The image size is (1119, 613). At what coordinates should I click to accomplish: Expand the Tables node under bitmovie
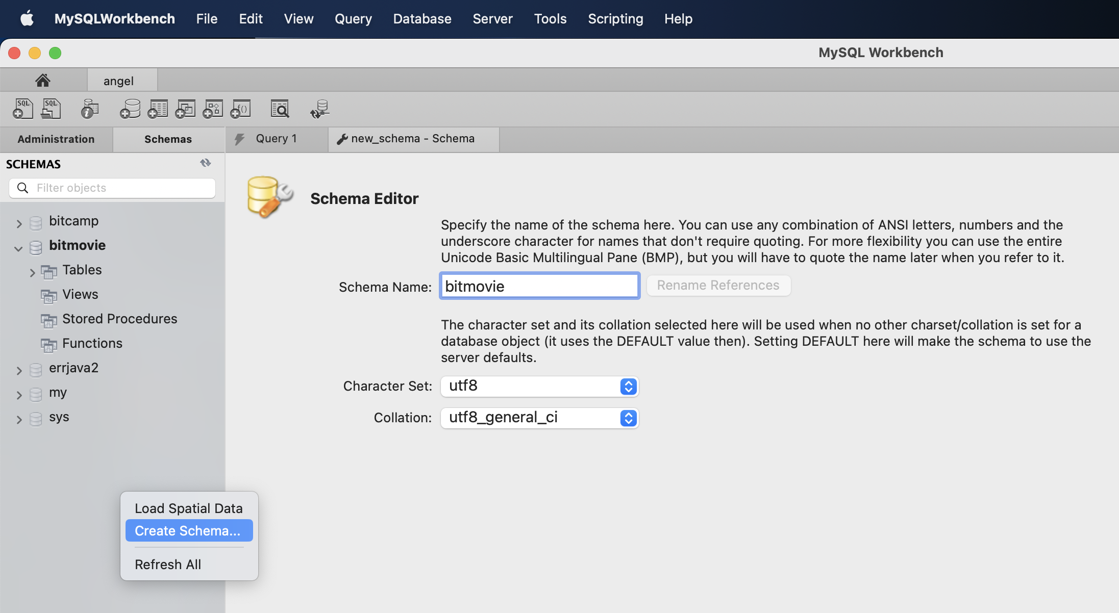point(32,272)
